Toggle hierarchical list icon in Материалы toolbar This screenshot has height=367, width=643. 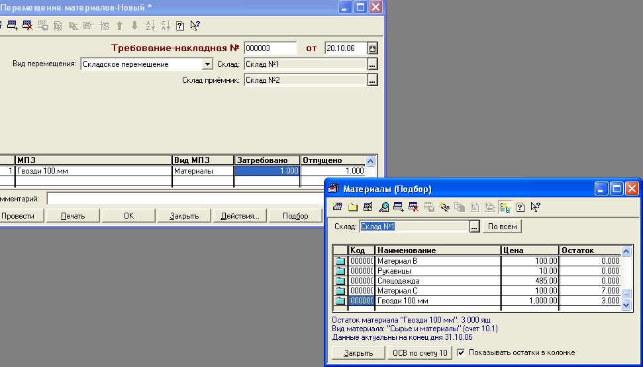pyautogui.click(x=505, y=207)
